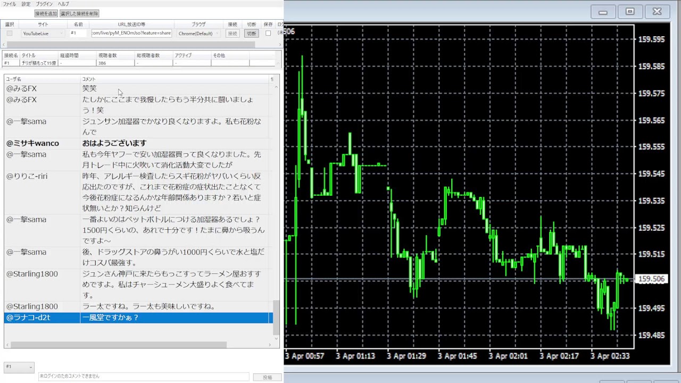The height and width of the screenshot is (383, 681).
Task: Click the サイト column header
Action: click(x=43, y=24)
